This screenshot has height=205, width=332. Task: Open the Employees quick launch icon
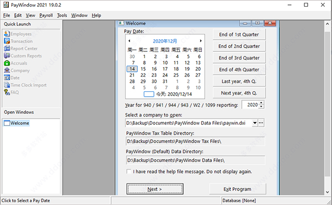coord(7,34)
